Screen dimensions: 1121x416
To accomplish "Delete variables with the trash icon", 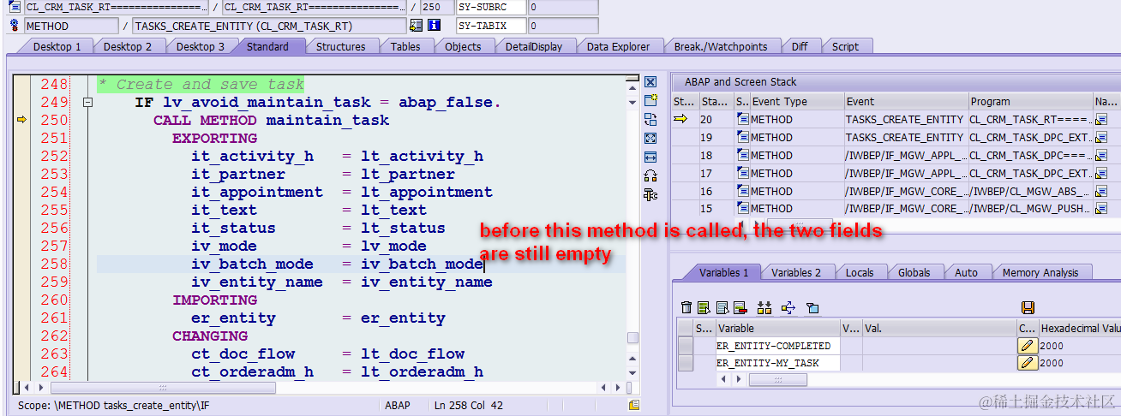I will click(686, 307).
